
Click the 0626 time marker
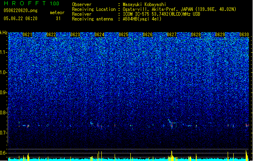pyautogui.click(x=148, y=35)
